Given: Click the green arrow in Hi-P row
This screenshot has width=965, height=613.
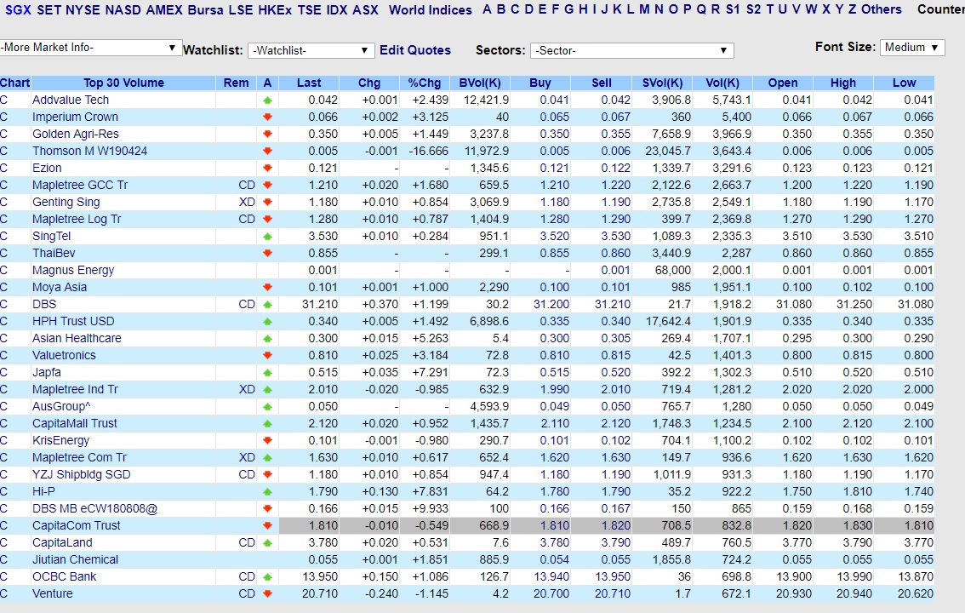Looking at the screenshot, I should [x=267, y=492].
